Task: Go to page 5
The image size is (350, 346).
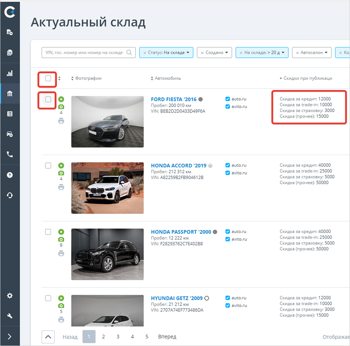Action: (x=147, y=337)
